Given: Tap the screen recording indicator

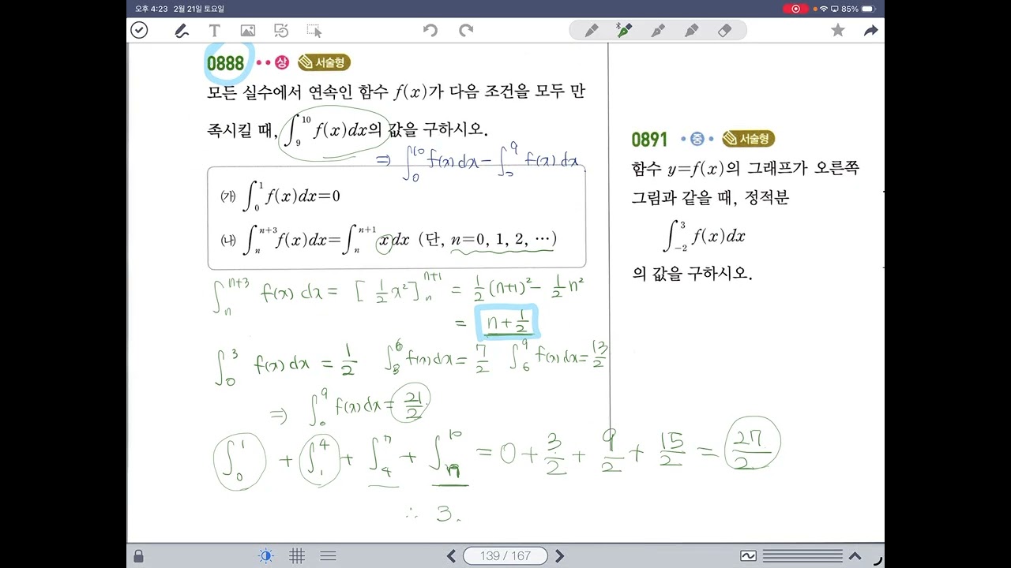Looking at the screenshot, I should click(795, 9).
